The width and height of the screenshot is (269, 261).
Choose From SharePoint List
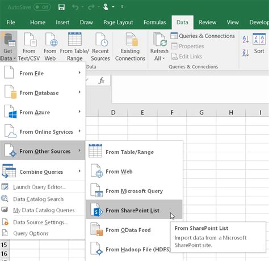(134, 210)
